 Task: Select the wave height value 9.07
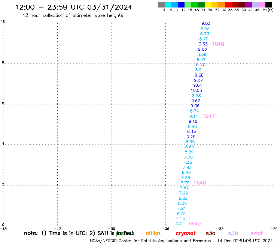[198, 80]
